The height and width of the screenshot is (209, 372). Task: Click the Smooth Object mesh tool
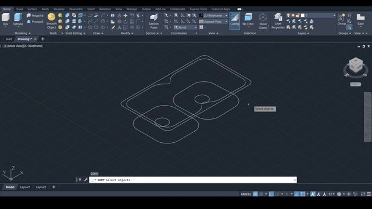52,21
